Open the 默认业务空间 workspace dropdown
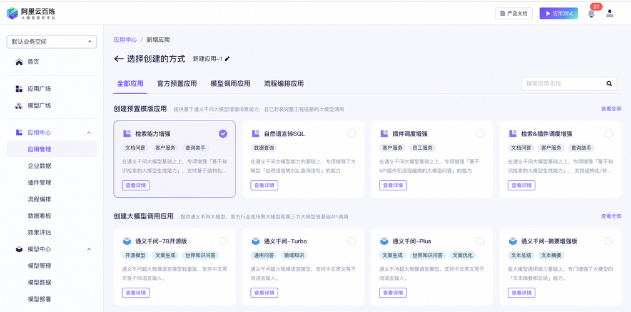631x312 pixels. point(51,42)
